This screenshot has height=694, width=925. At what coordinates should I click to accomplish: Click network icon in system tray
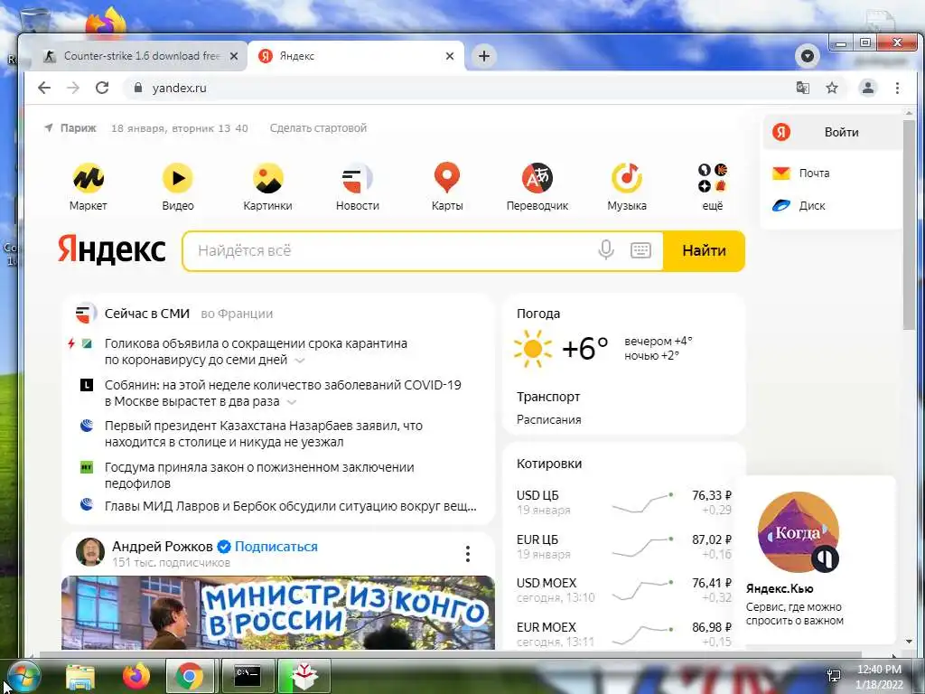tap(834, 676)
